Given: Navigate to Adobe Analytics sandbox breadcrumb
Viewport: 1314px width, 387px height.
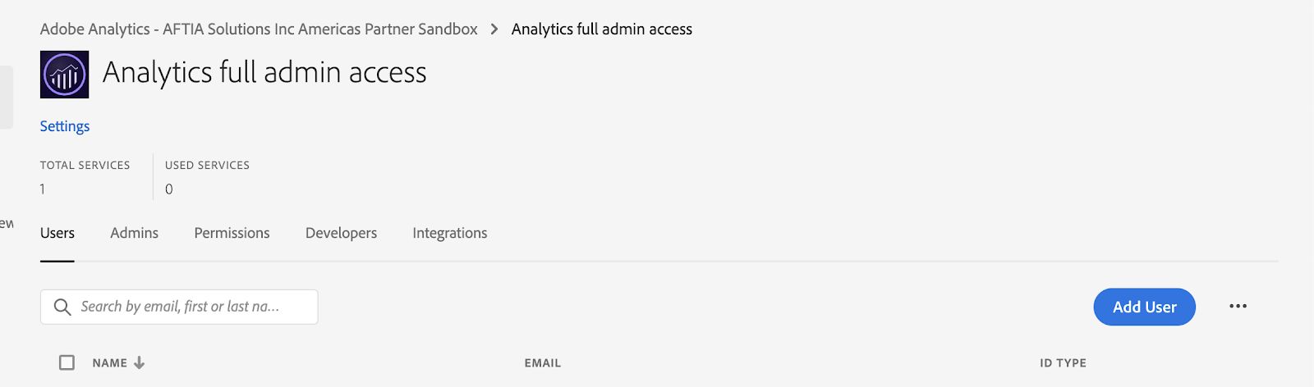Looking at the screenshot, I should (x=259, y=30).
